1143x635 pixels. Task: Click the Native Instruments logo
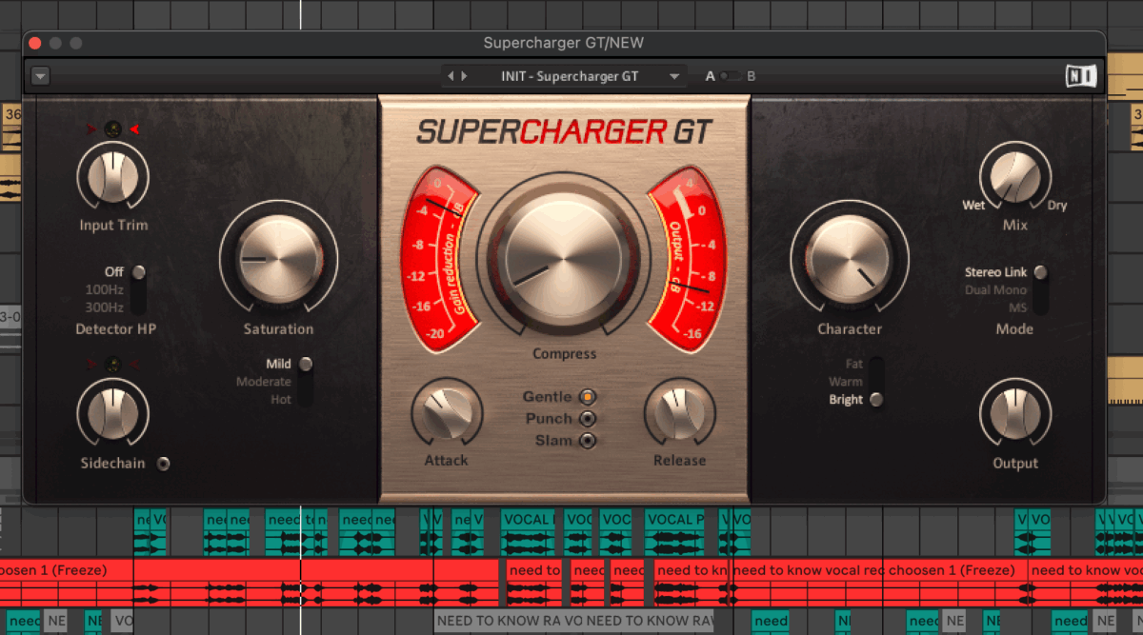(x=1080, y=75)
